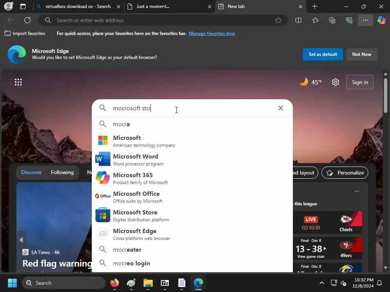Open Red flag warning LA Times article
This screenshot has width=390, height=292.
pos(57,263)
